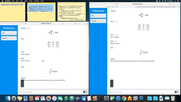Go back in the right Safari window
Screen dimensions: 181x102
98,4
